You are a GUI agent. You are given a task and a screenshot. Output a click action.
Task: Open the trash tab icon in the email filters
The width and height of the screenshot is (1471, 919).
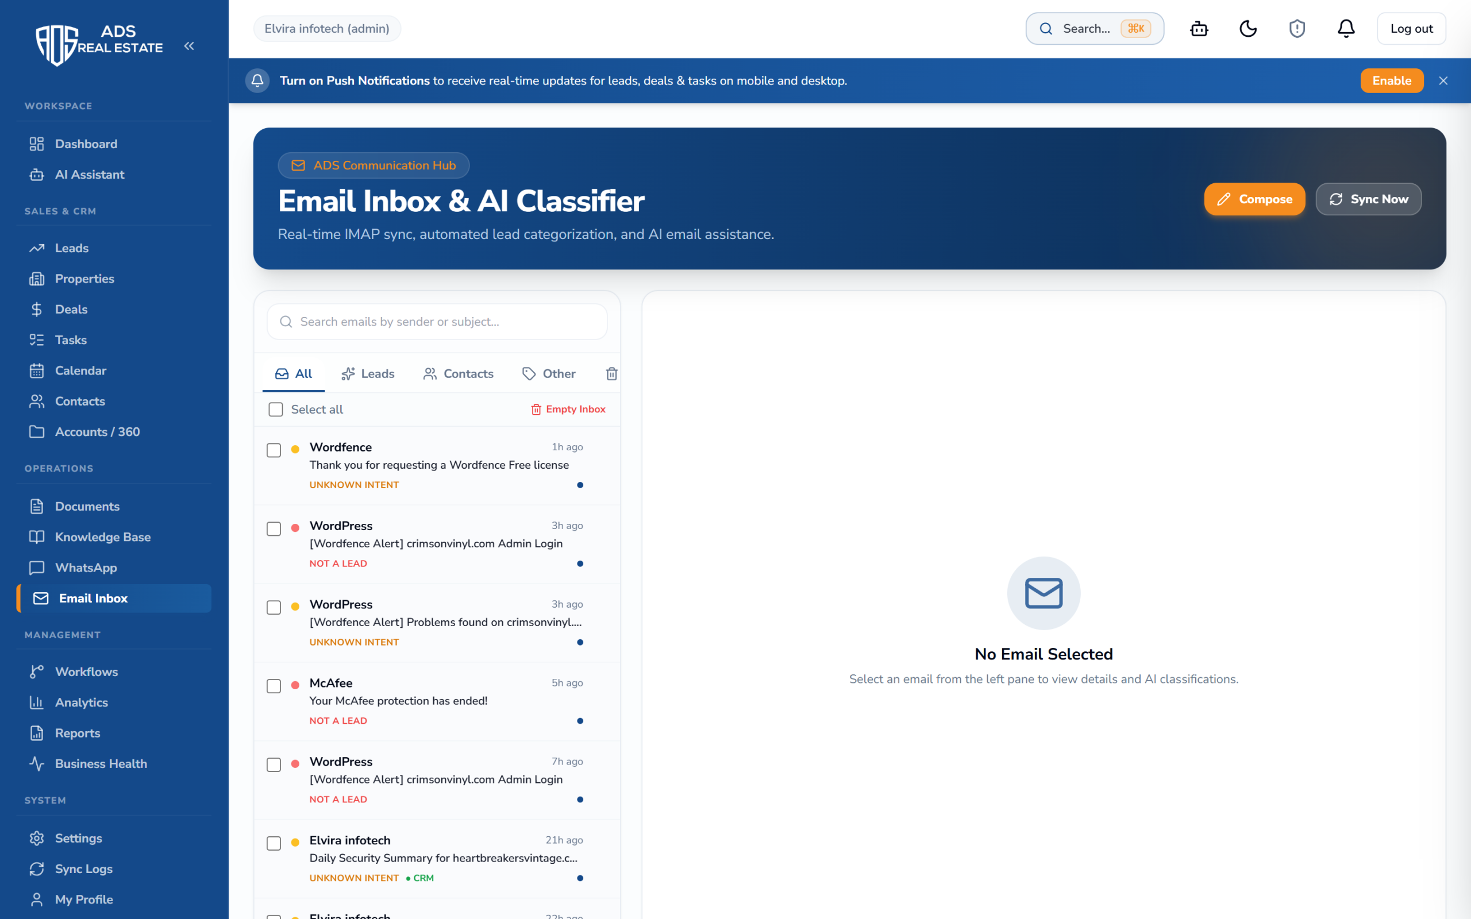pos(611,374)
